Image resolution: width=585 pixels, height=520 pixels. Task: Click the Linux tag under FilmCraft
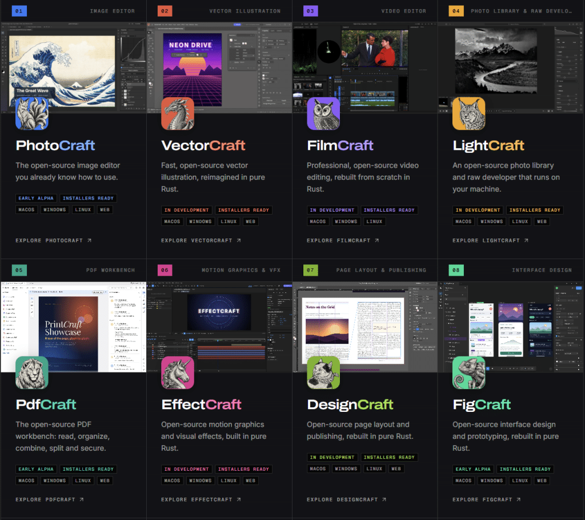[374, 221]
